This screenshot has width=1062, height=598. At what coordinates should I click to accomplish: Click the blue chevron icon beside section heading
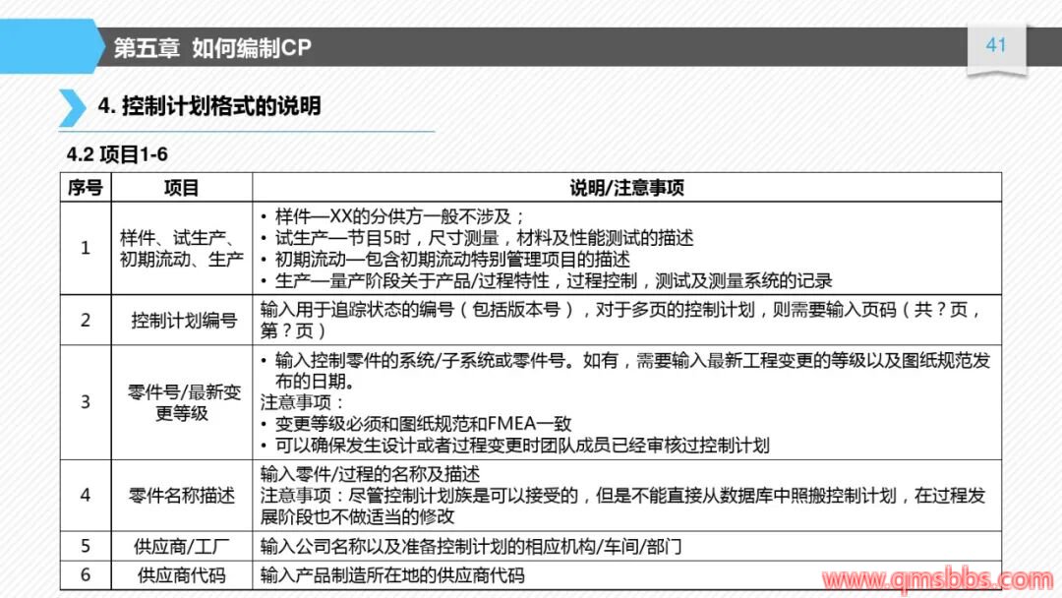click(72, 107)
